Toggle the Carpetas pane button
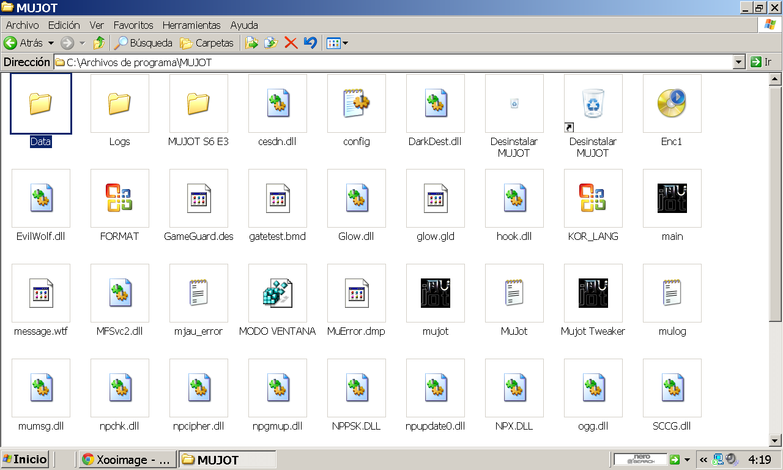783x470 pixels. 207,43
